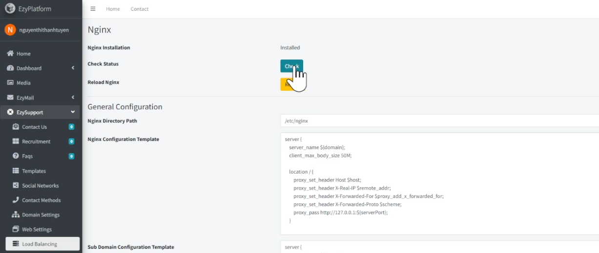Open the Contact link in top navigation
The image size is (599, 253).
[x=140, y=9]
